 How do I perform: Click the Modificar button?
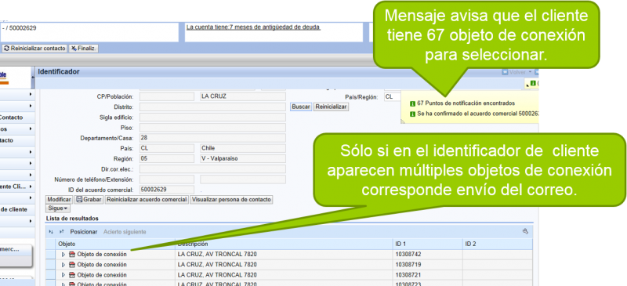pos(60,200)
